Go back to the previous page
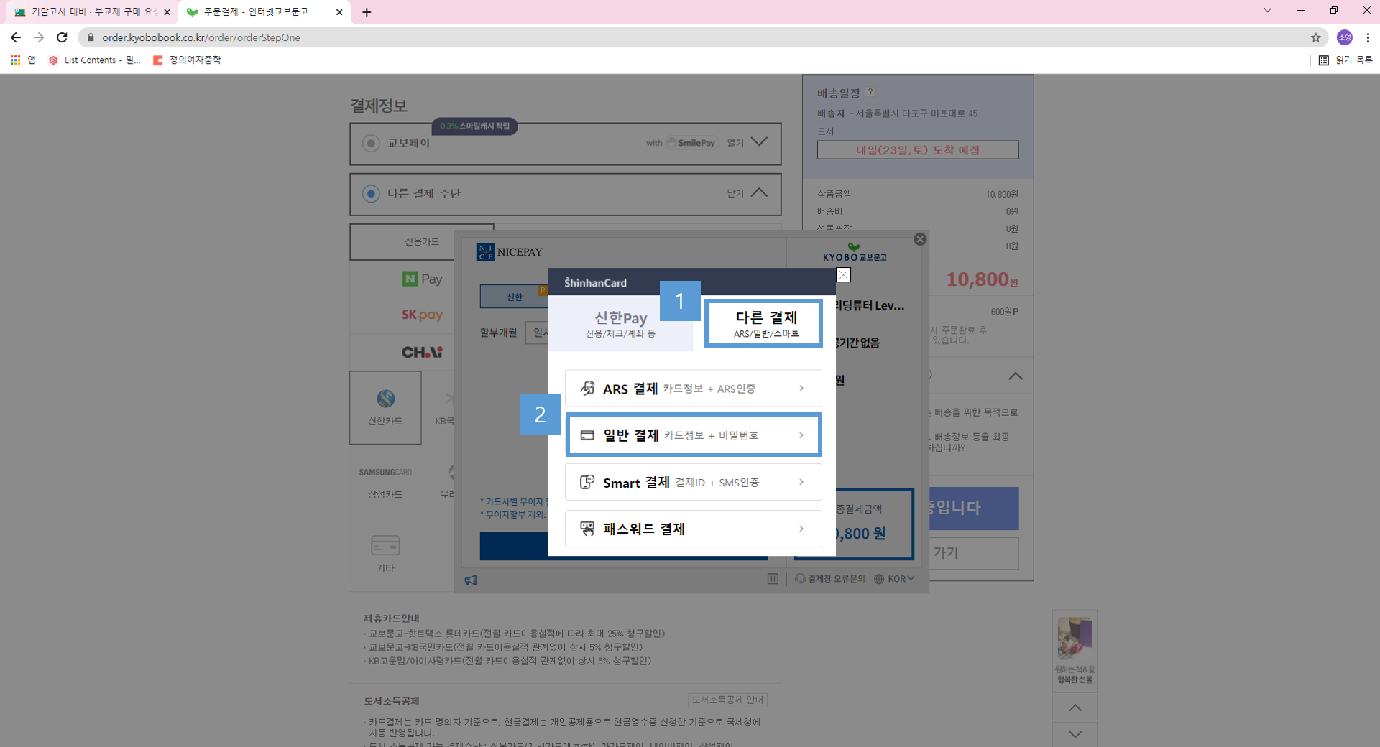Screen dimensions: 1380x747 [16, 37]
